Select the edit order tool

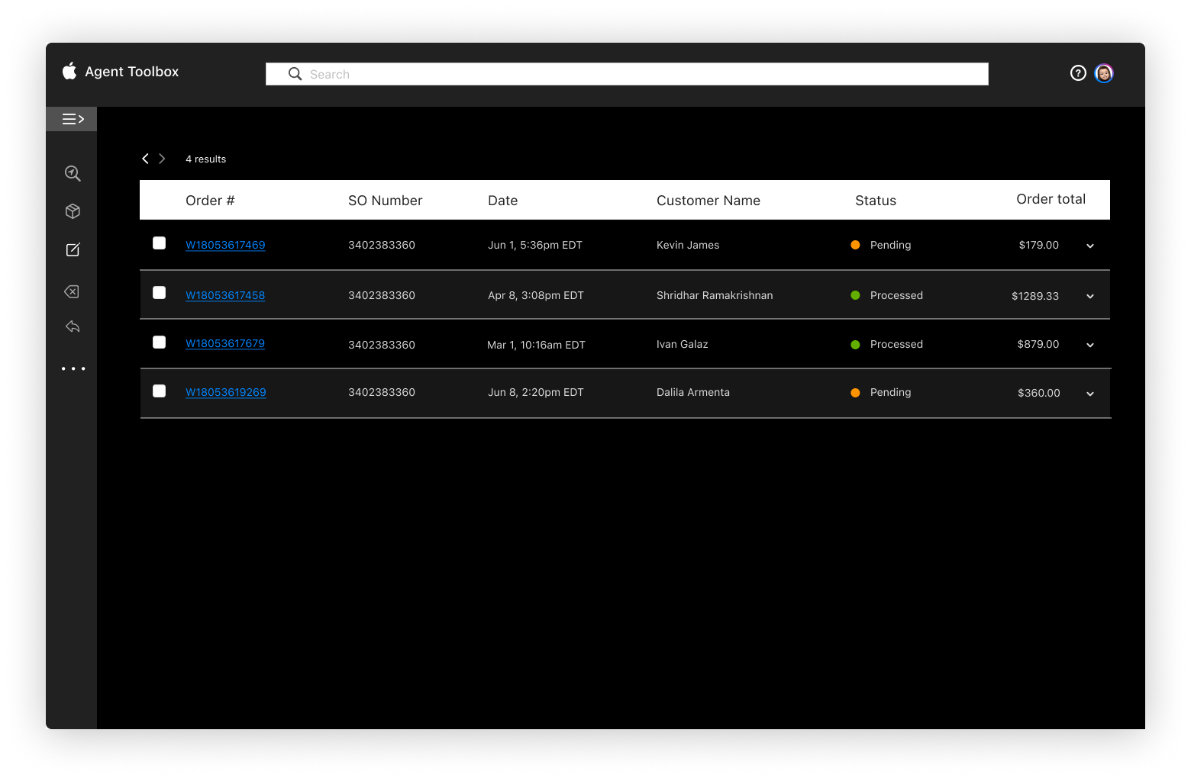pos(71,249)
